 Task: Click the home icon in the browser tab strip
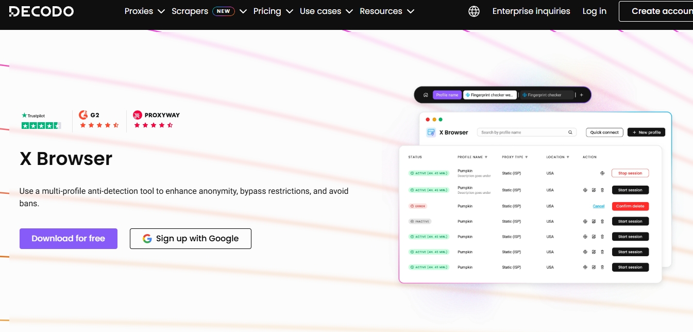tap(426, 95)
